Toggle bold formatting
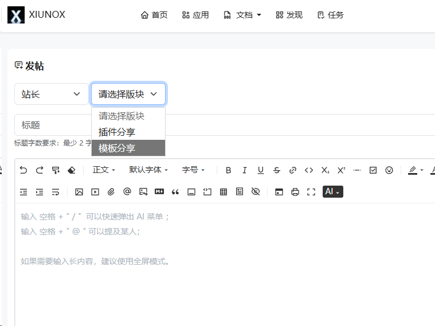Viewport: 435px width, 326px height. (228, 170)
